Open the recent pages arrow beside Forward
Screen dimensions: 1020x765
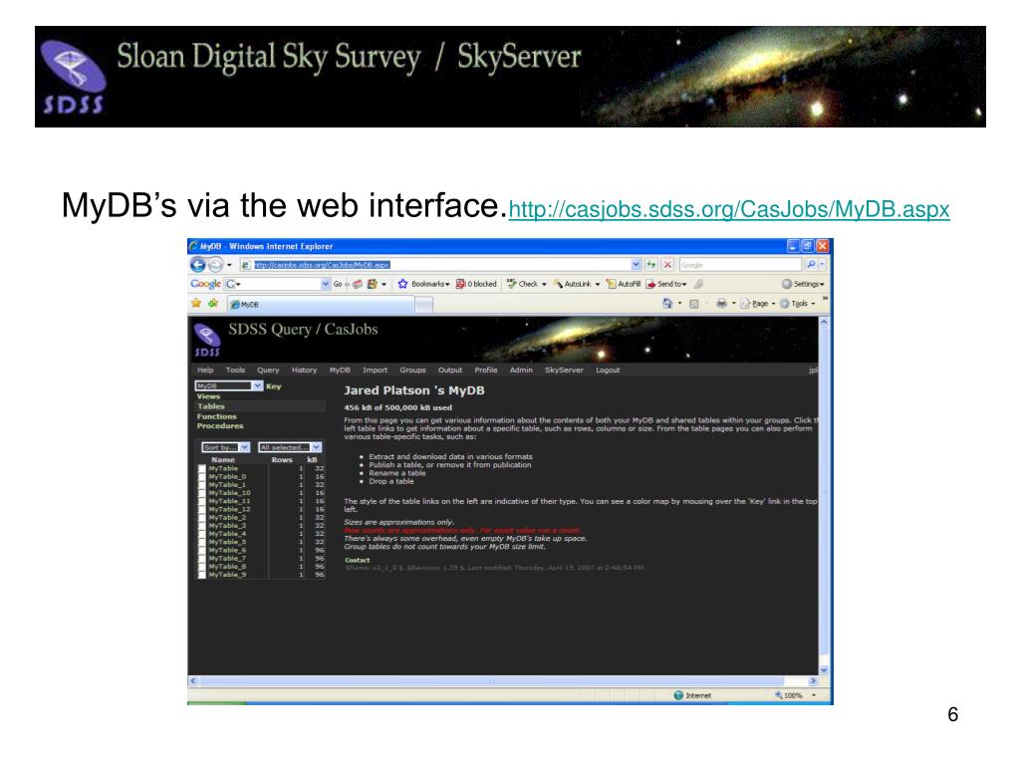pyautogui.click(x=229, y=265)
